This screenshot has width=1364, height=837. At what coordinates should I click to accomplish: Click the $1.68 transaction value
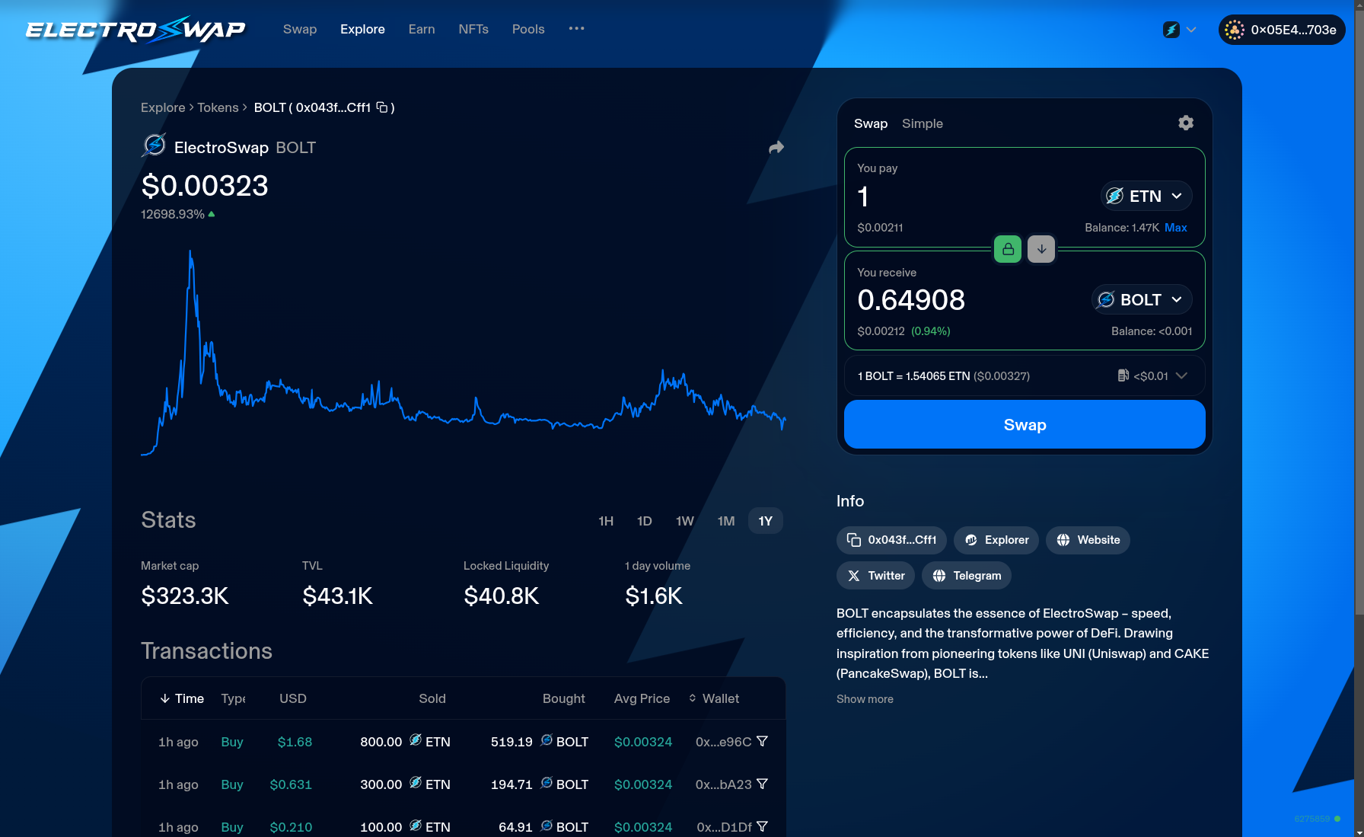295,742
